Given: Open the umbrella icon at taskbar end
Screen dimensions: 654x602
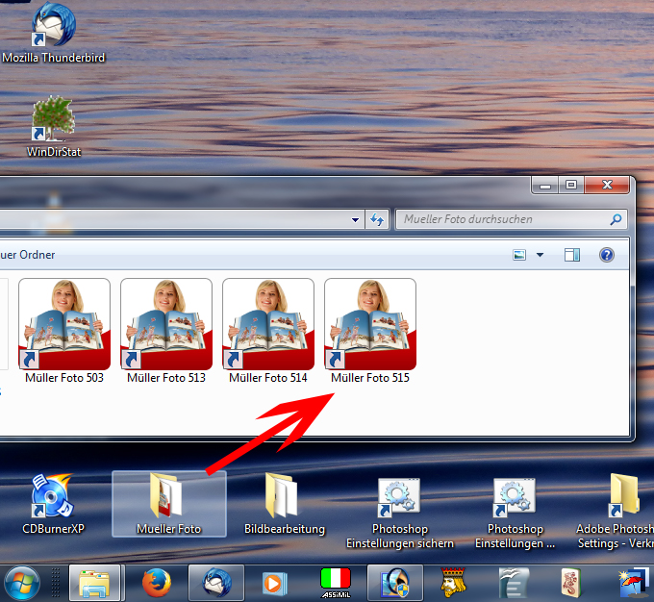Looking at the screenshot, I should point(635,583).
